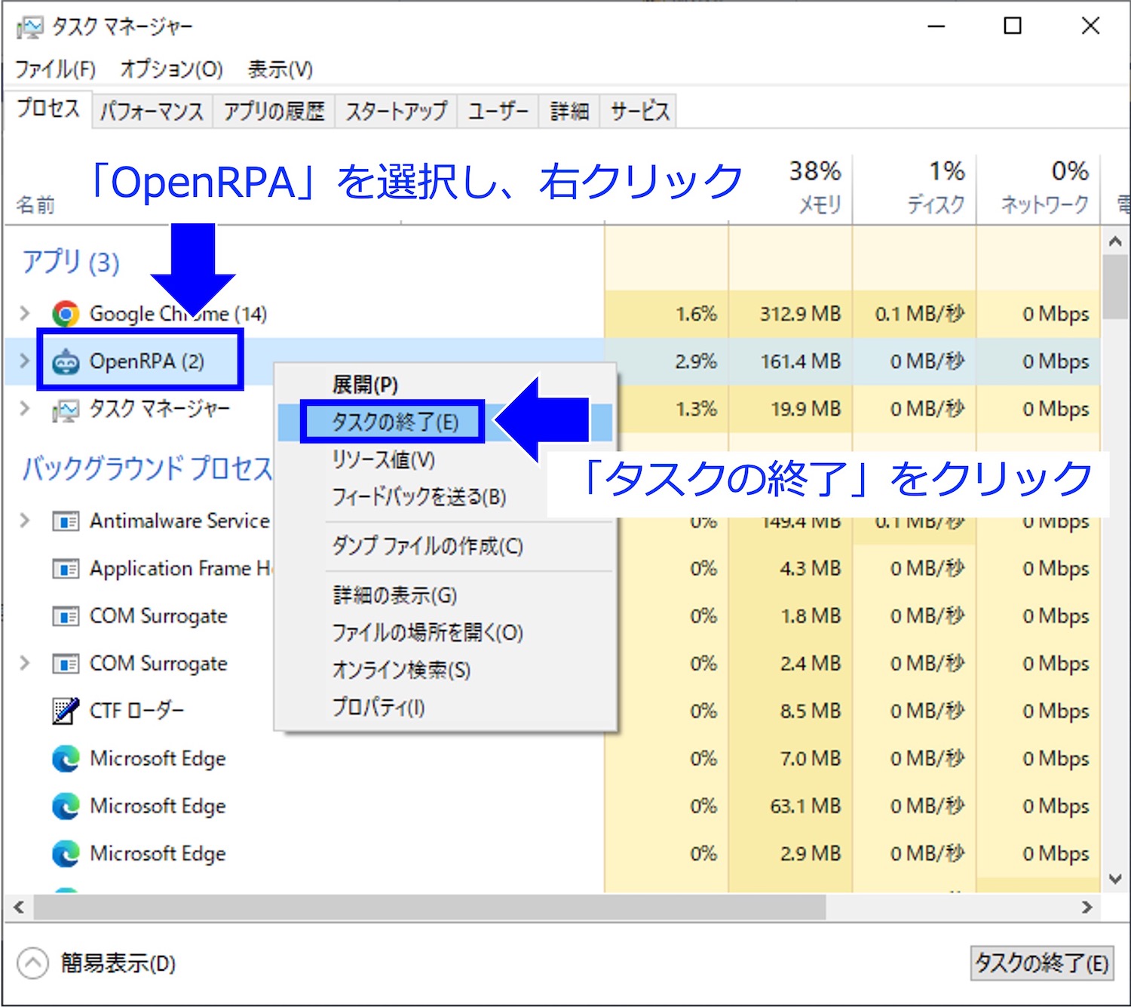This screenshot has height=1007, width=1131.
Task: Select the CTF ローダー process row
Action: coord(552,711)
